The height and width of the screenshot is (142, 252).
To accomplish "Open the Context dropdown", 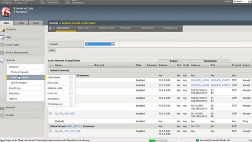I will coord(100,44).
